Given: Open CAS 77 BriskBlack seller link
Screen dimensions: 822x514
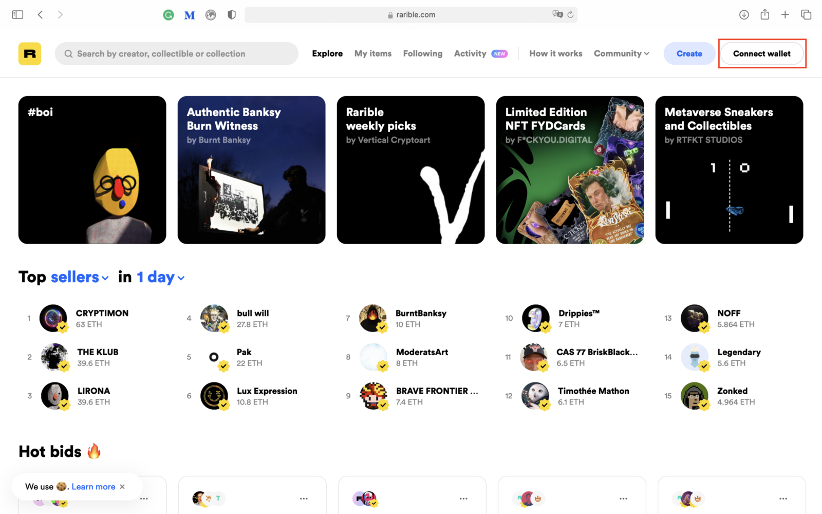Looking at the screenshot, I should point(597,352).
